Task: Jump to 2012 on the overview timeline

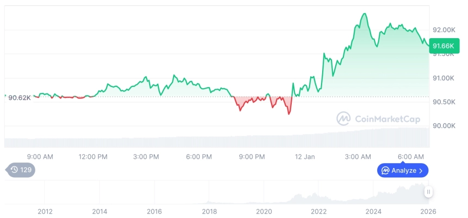Action: [x=45, y=211]
